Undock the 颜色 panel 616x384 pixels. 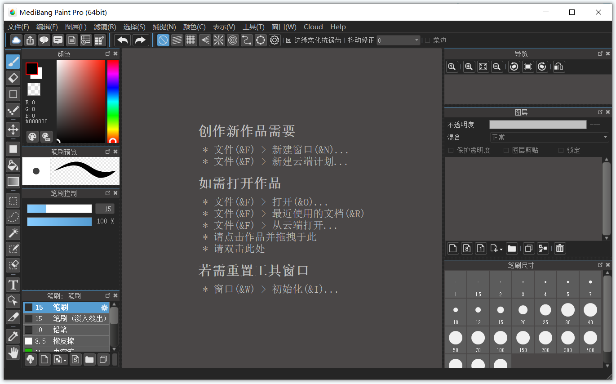pos(108,54)
